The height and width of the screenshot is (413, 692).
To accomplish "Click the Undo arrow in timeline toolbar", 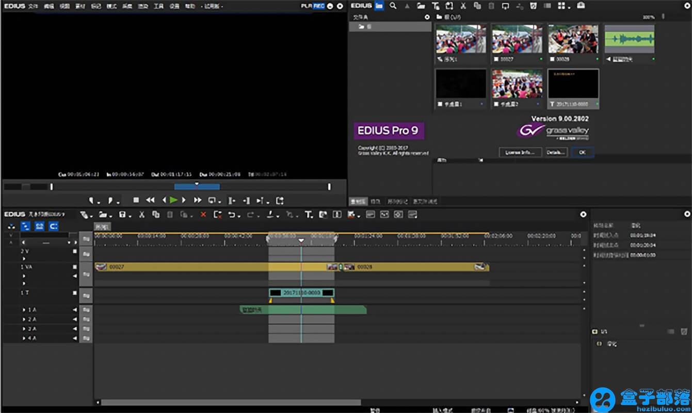I will point(232,214).
